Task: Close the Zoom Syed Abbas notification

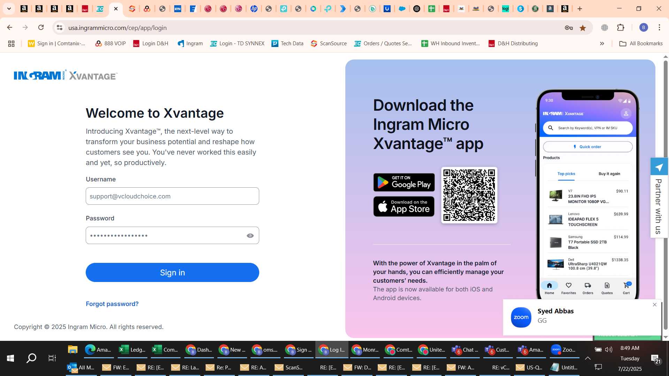Action: point(655,305)
